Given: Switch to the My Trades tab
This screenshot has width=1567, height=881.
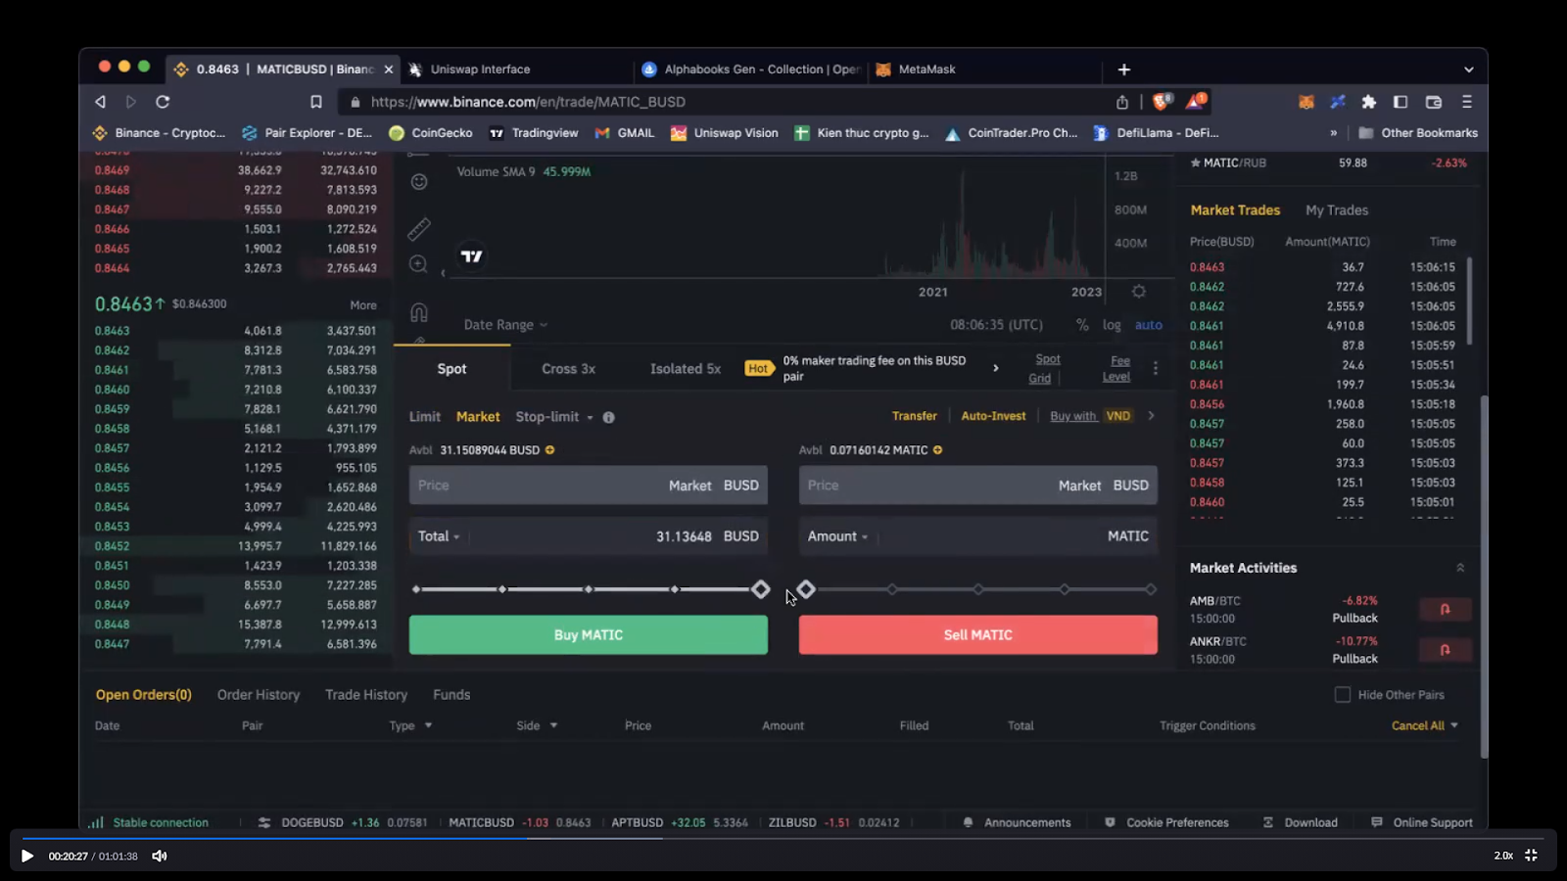Looking at the screenshot, I should click(x=1337, y=210).
